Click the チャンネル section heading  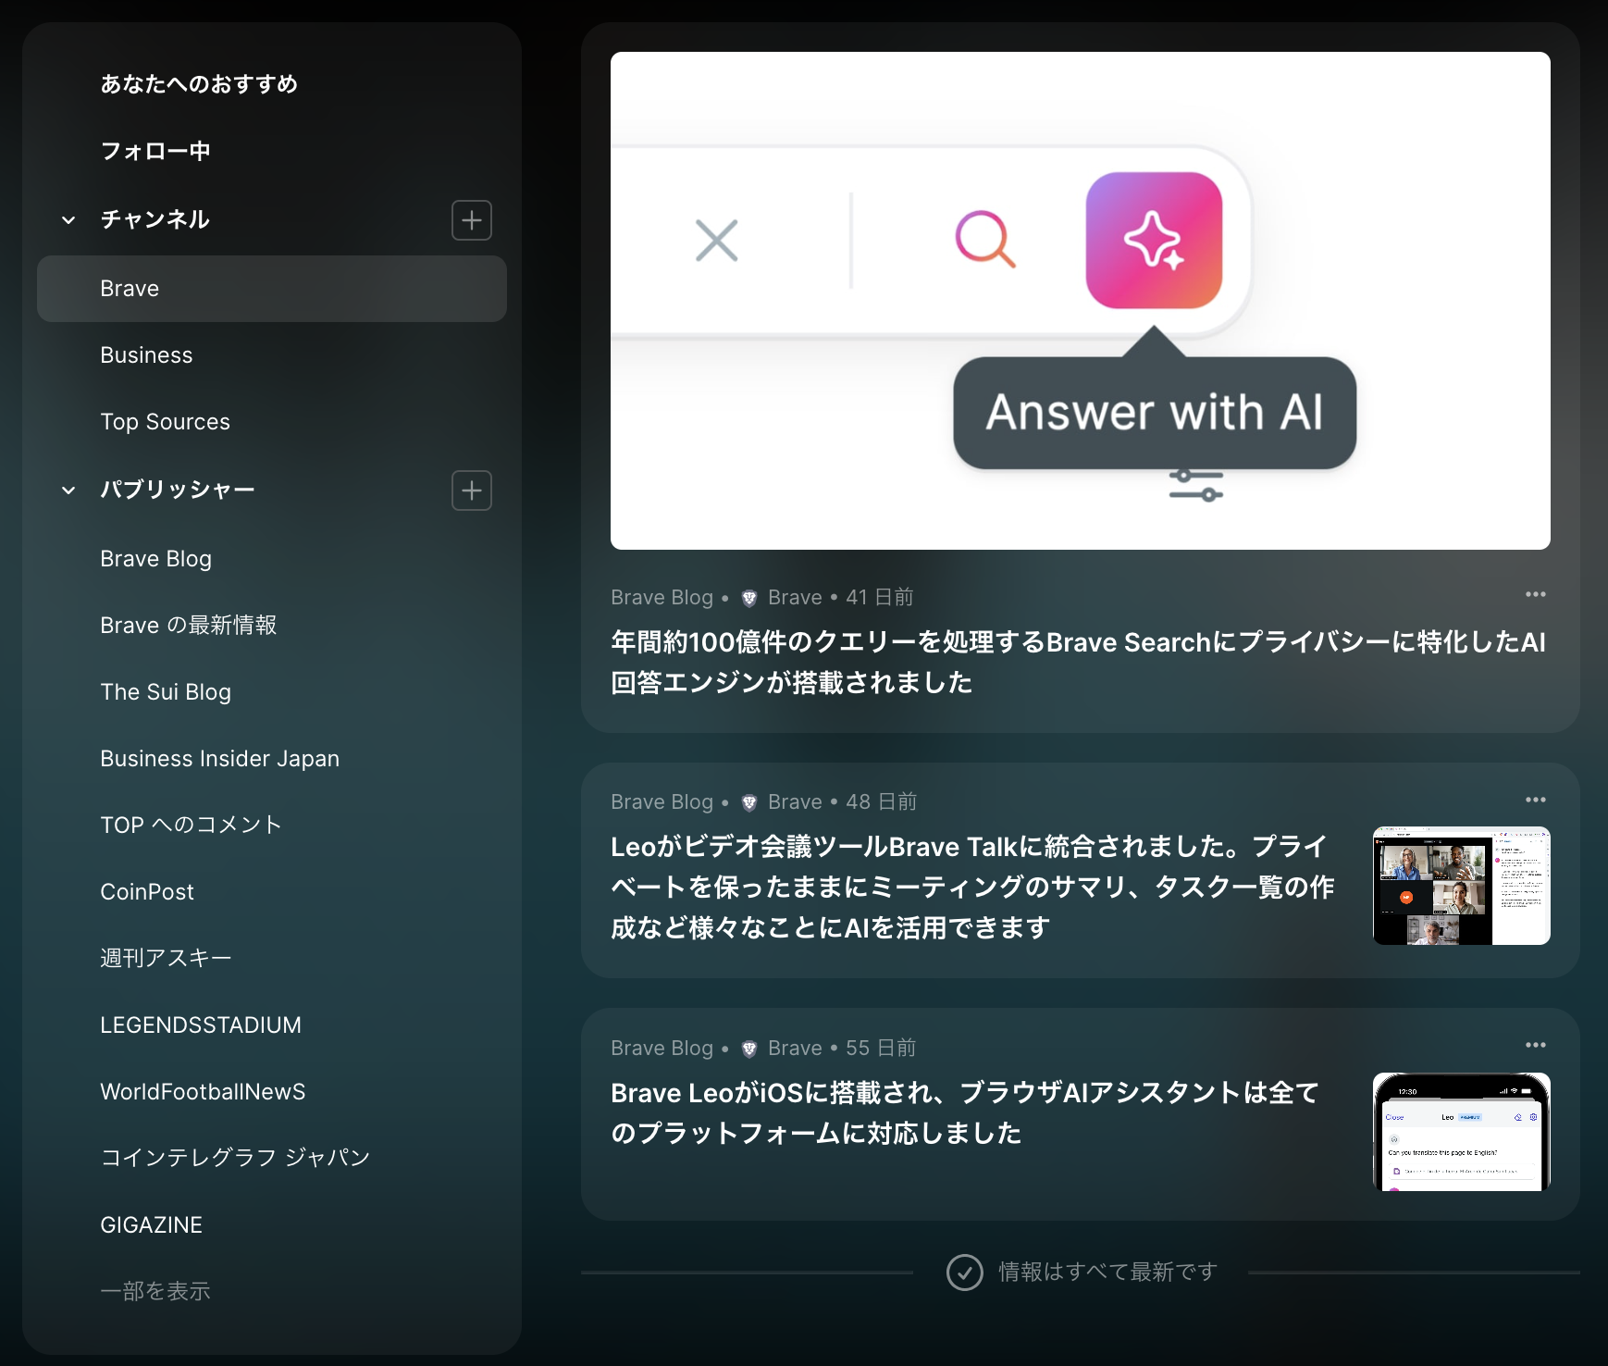(x=155, y=220)
